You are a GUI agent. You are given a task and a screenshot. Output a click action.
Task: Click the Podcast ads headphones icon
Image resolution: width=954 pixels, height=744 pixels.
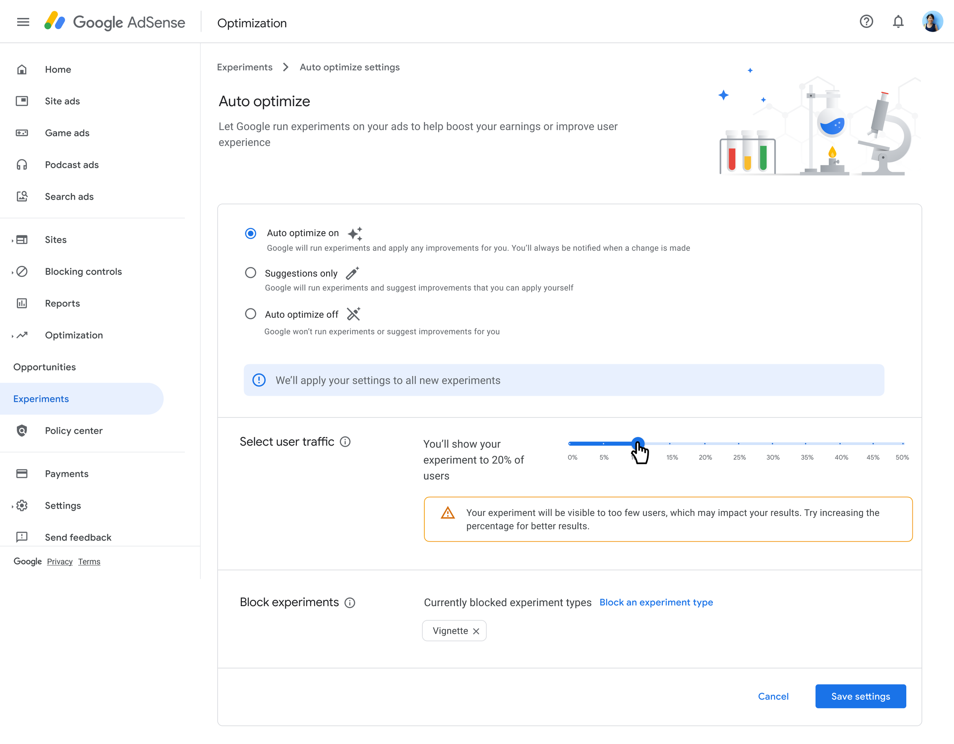(x=22, y=165)
